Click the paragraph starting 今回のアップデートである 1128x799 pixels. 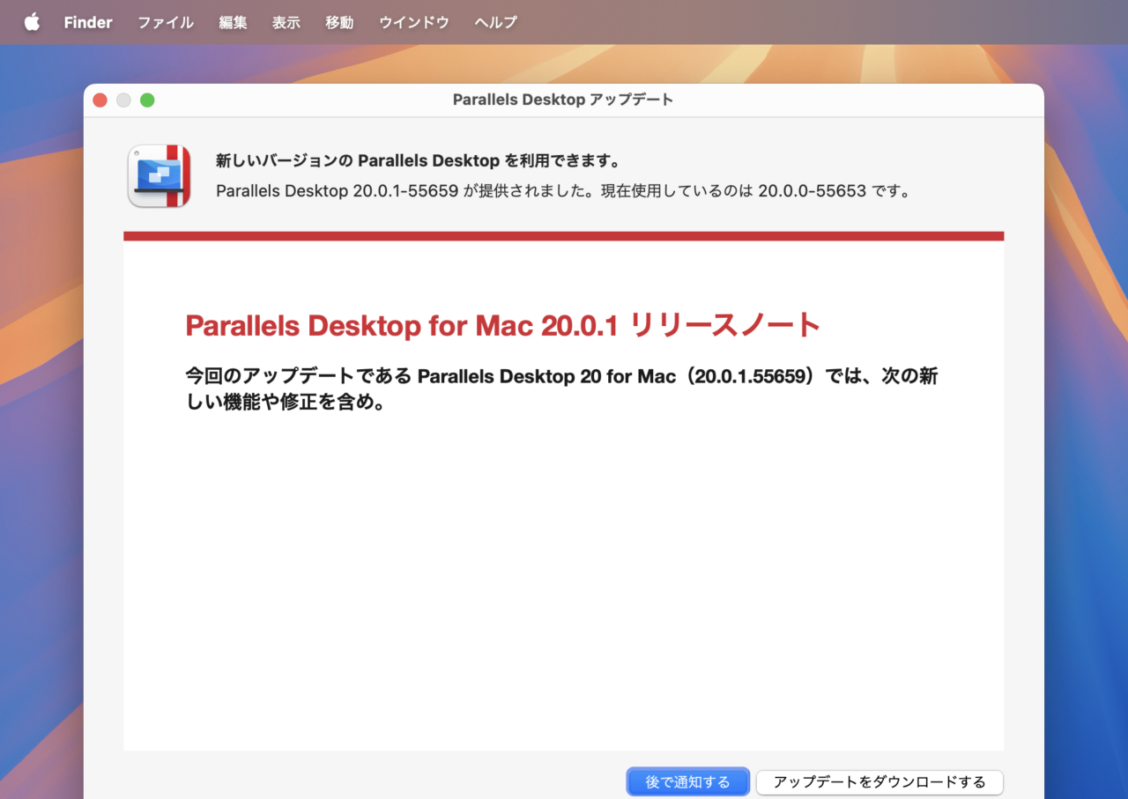[x=561, y=389]
